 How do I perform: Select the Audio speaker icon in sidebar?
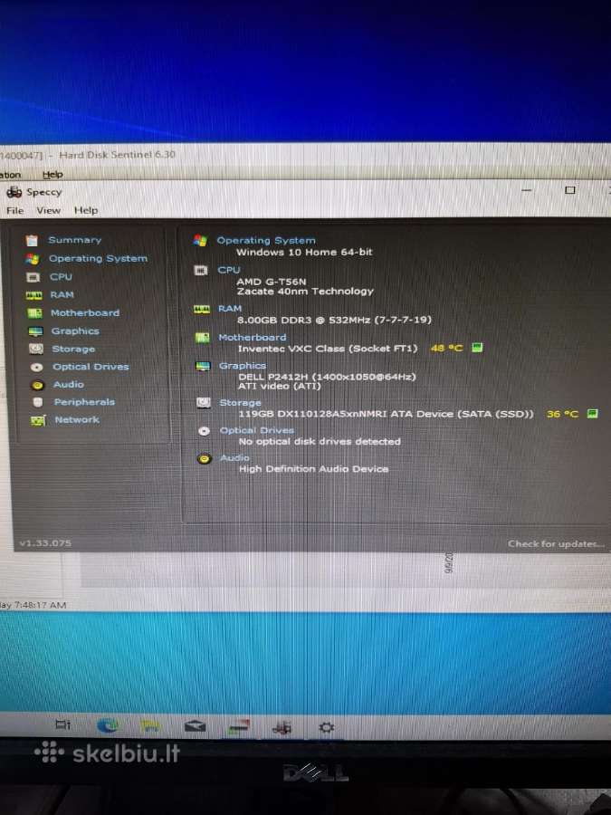[37, 385]
